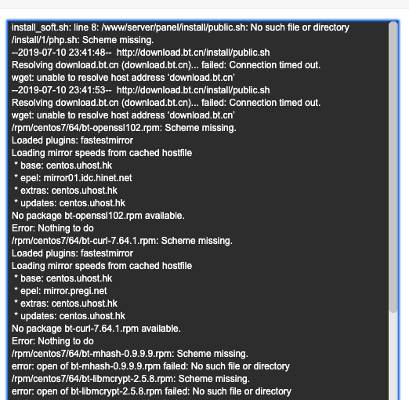Click 'open of bt-mhash-0.9.9.9.rpm failed' line

pos(150,366)
